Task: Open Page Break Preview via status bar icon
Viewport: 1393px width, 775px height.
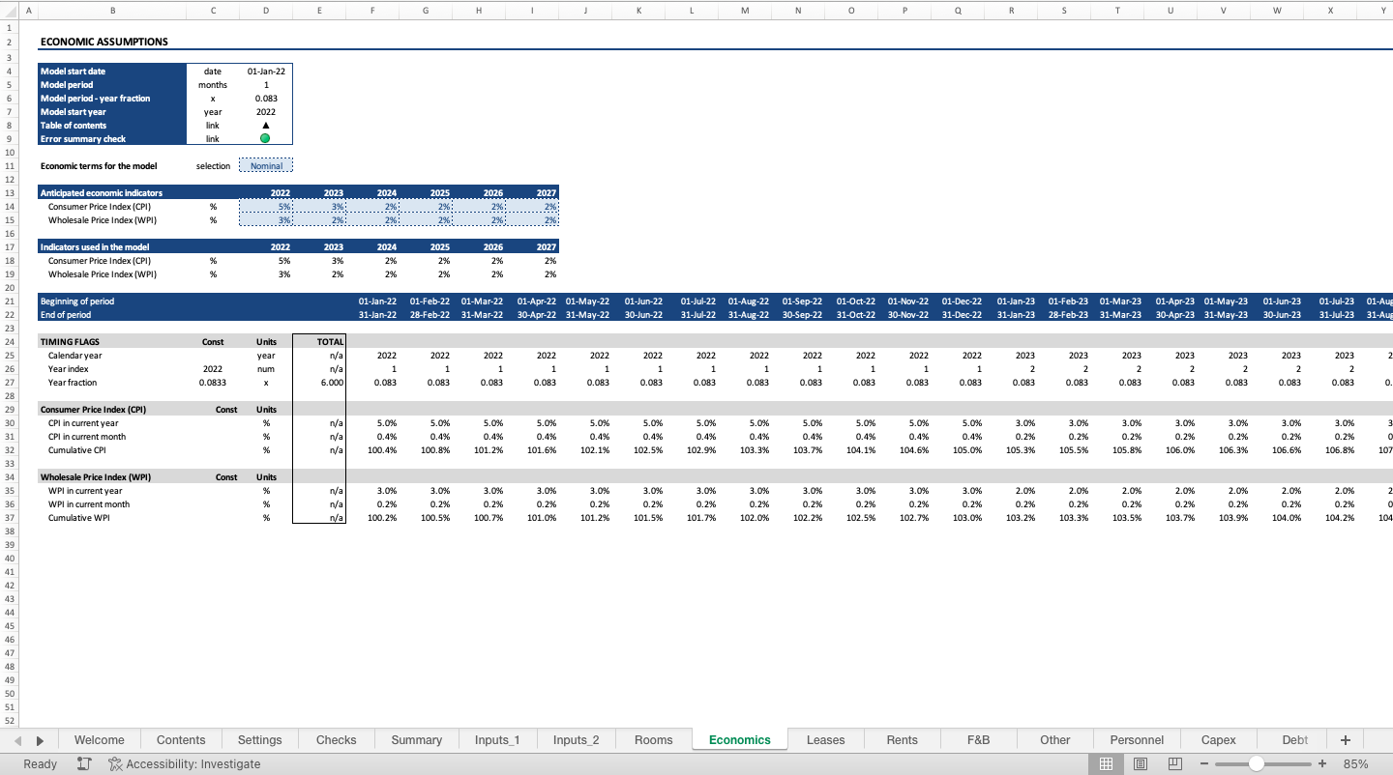Action: pyautogui.click(x=1174, y=763)
